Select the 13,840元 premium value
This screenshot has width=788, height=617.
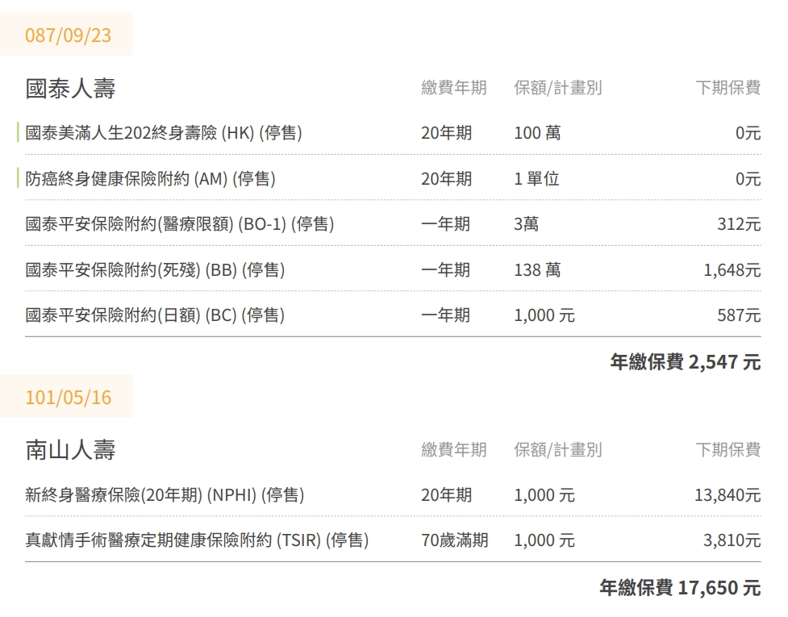pos(728,495)
